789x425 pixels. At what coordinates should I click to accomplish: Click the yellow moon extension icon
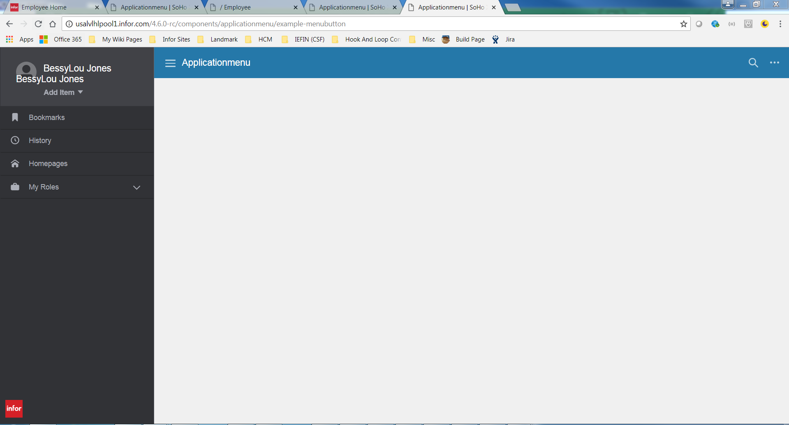(765, 24)
